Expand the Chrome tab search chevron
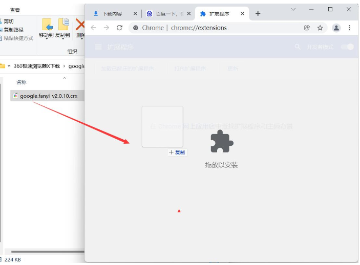 (x=294, y=9)
